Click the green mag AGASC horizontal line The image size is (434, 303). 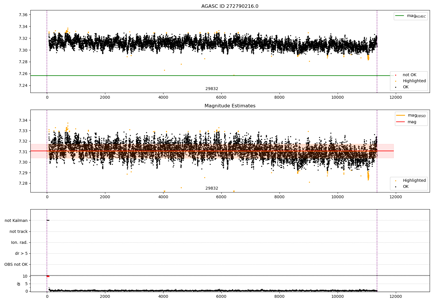[x=212, y=76]
